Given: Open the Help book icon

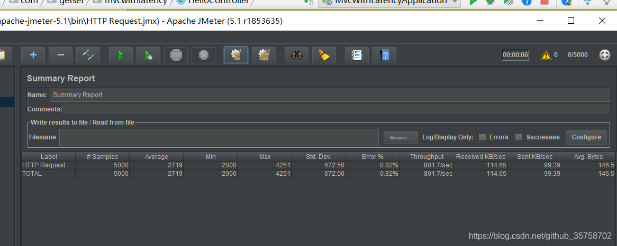Looking at the screenshot, I should coord(385,55).
